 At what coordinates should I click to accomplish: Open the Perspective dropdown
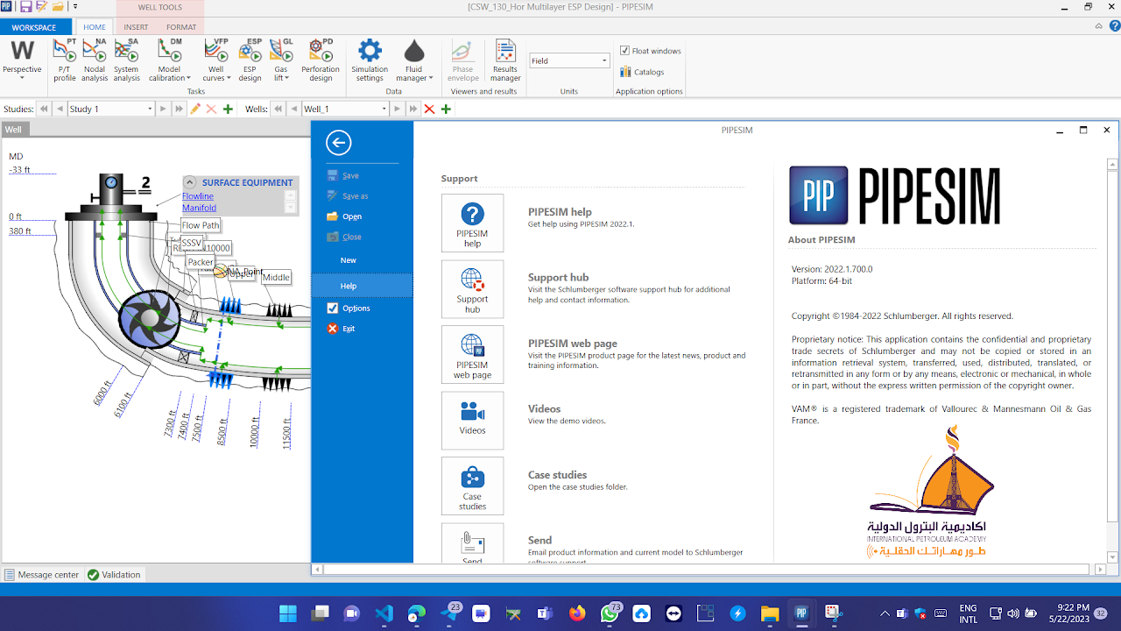click(22, 60)
